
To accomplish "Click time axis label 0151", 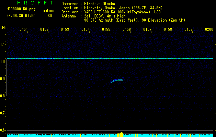I will (x=24, y=29).
